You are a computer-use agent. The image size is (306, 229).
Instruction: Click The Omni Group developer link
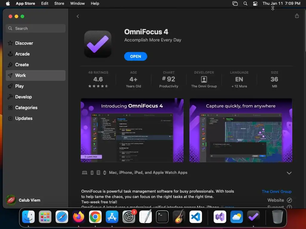pyautogui.click(x=276, y=192)
